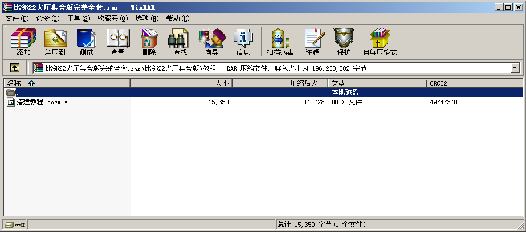The width and height of the screenshot is (526, 232).
Task: Open the 选项 (Options) menu
Action: tap(146, 18)
